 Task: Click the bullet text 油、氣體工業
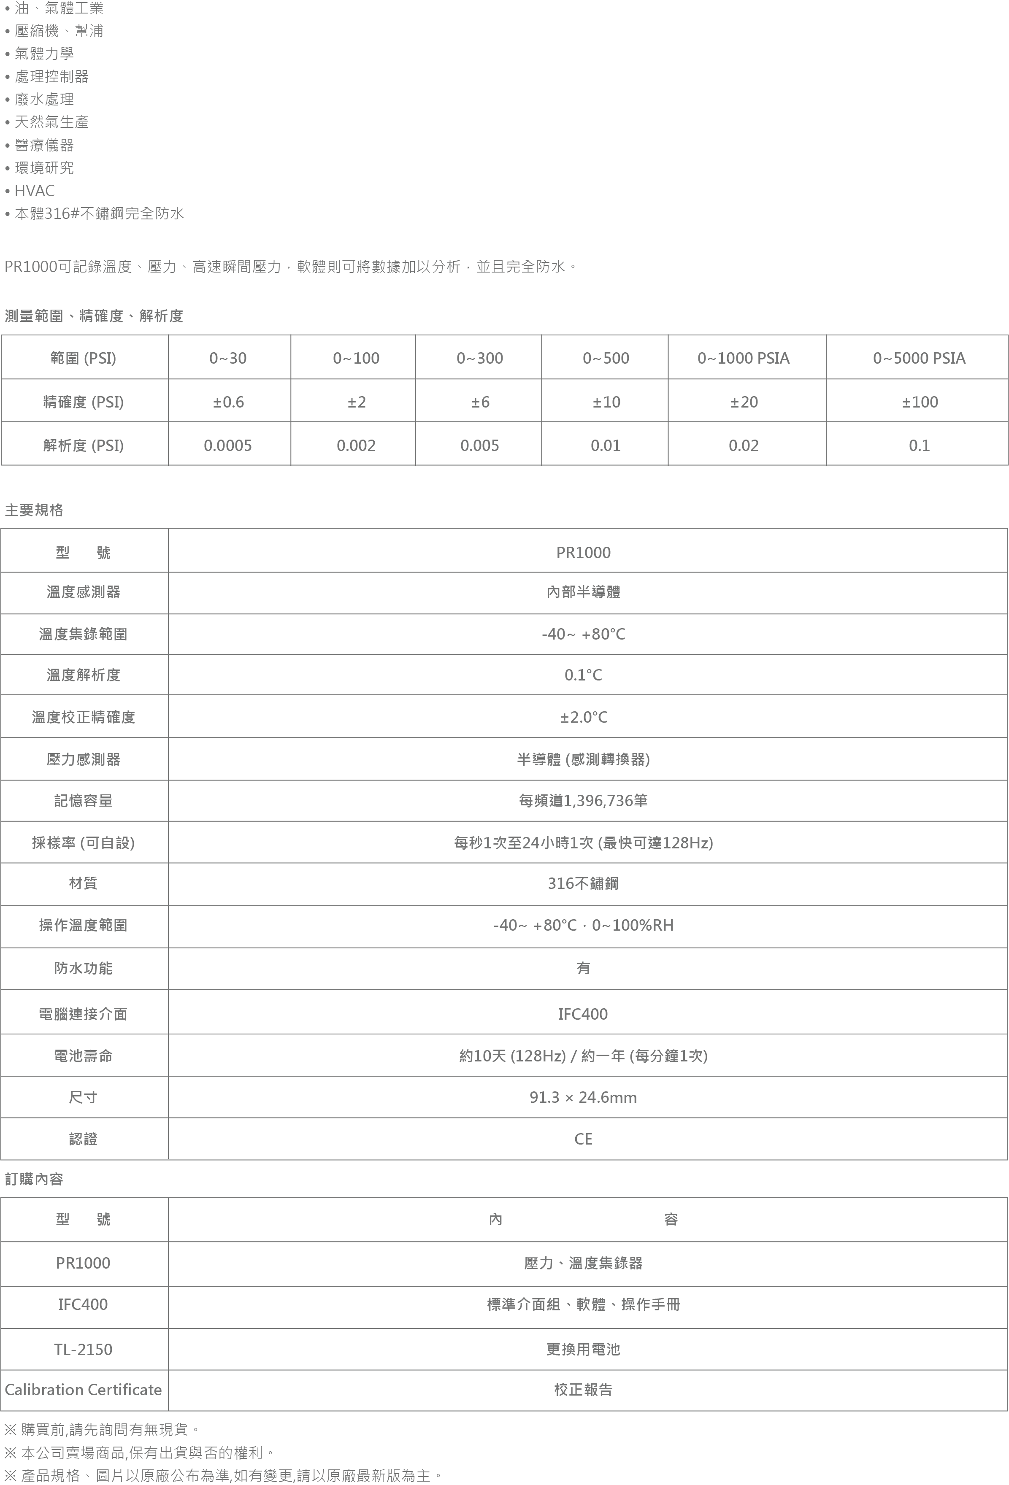[59, 8]
